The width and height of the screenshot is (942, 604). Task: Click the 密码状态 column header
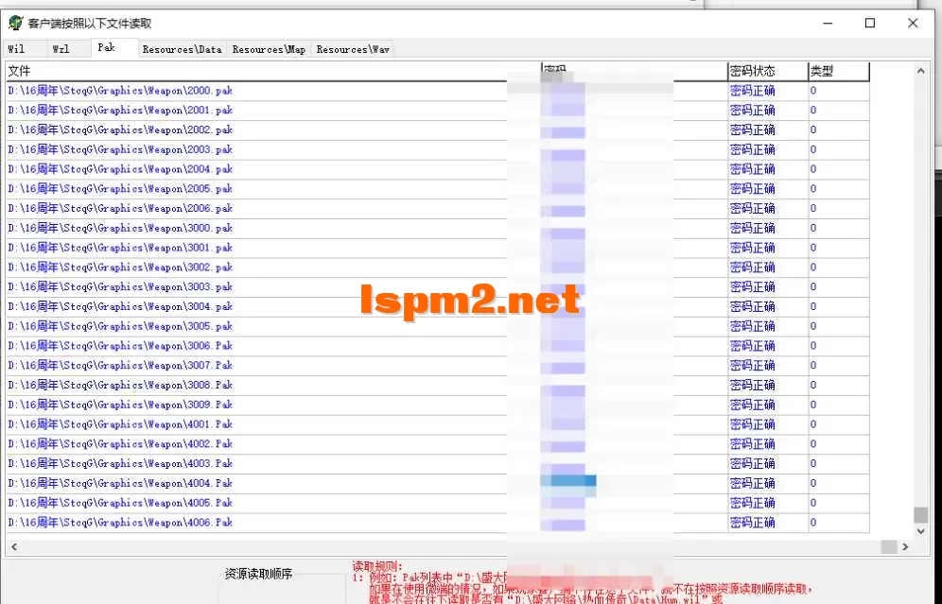coord(768,71)
